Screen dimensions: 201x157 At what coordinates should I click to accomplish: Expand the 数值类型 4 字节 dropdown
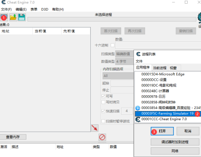[124, 61]
